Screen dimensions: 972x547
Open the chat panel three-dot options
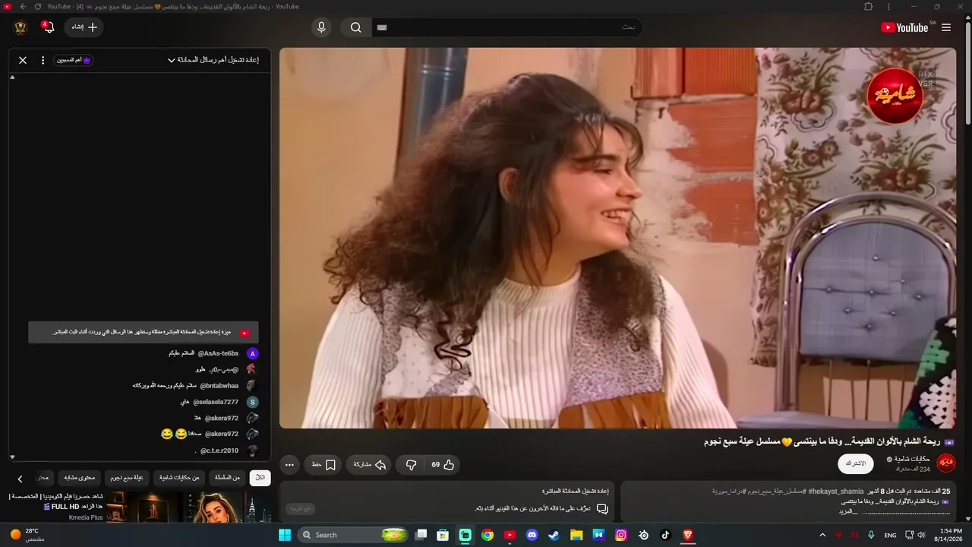pos(43,60)
